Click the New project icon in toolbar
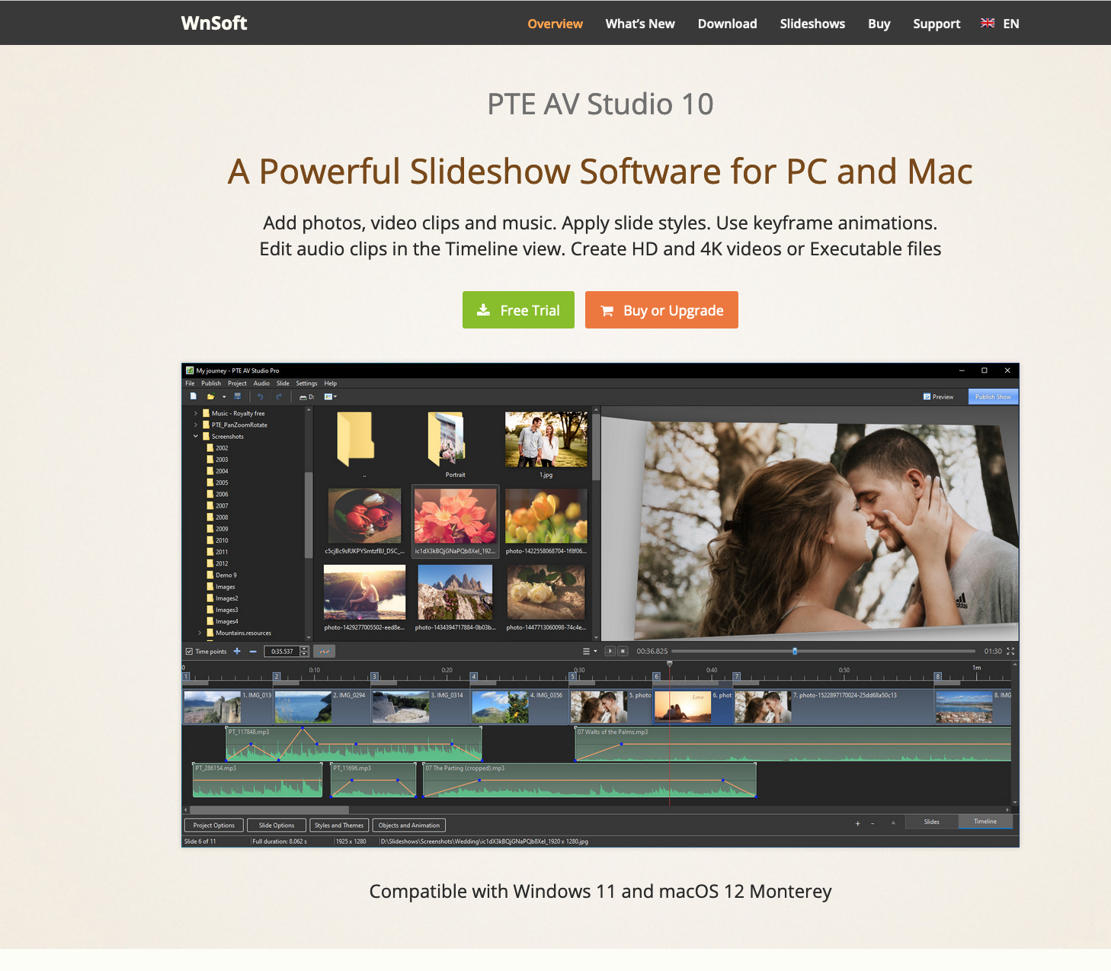This screenshot has width=1111, height=971. (194, 396)
